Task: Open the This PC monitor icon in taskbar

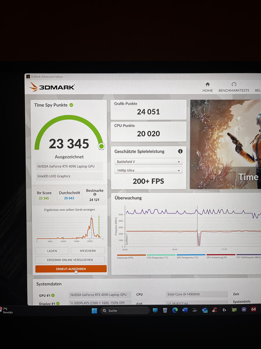Action: pyautogui.click(x=155, y=310)
